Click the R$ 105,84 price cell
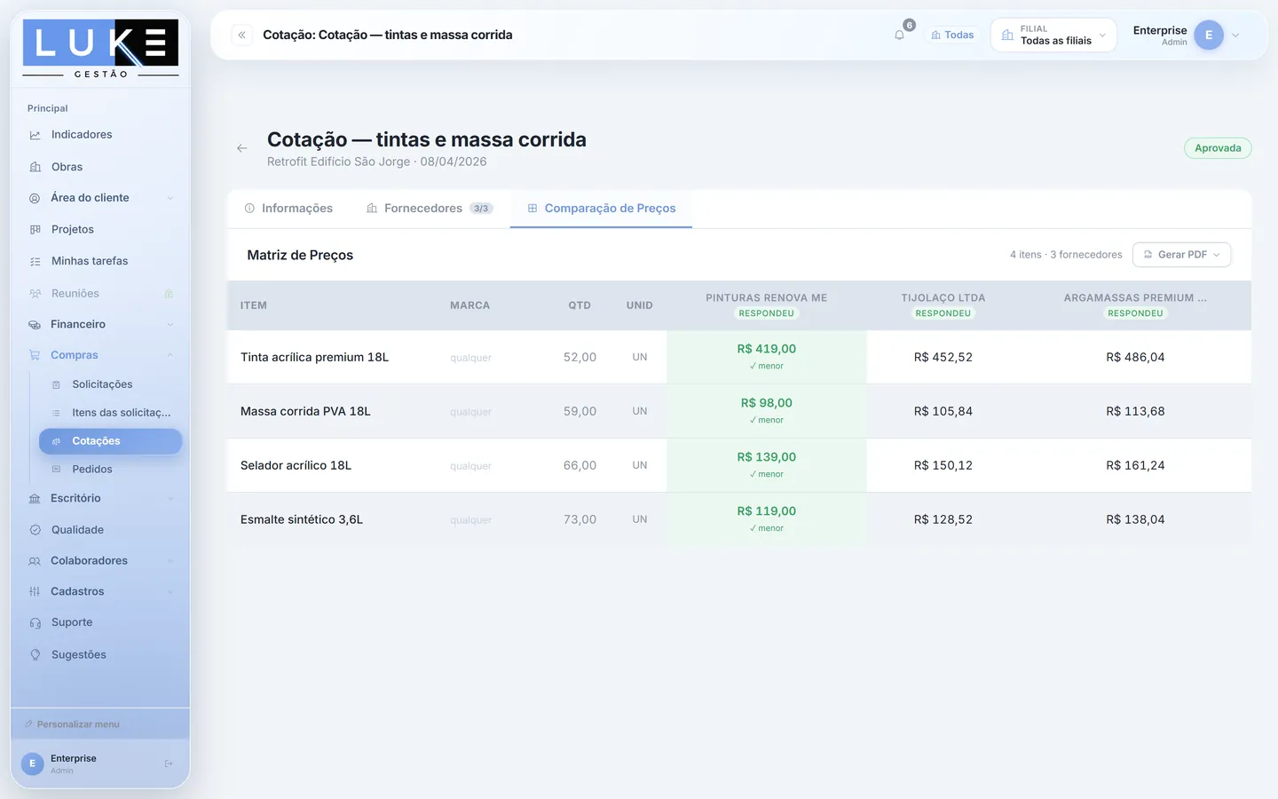The width and height of the screenshot is (1278, 799). click(x=943, y=411)
